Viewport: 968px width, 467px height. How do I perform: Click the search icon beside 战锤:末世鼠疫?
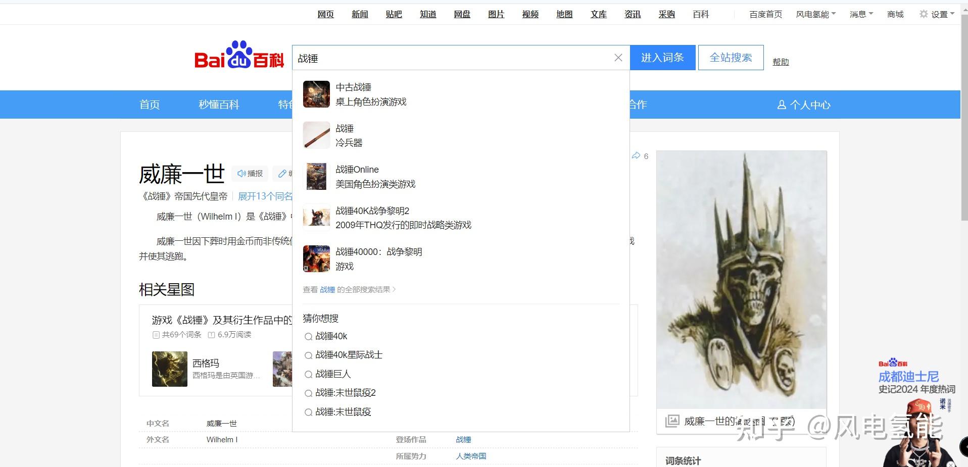click(308, 412)
